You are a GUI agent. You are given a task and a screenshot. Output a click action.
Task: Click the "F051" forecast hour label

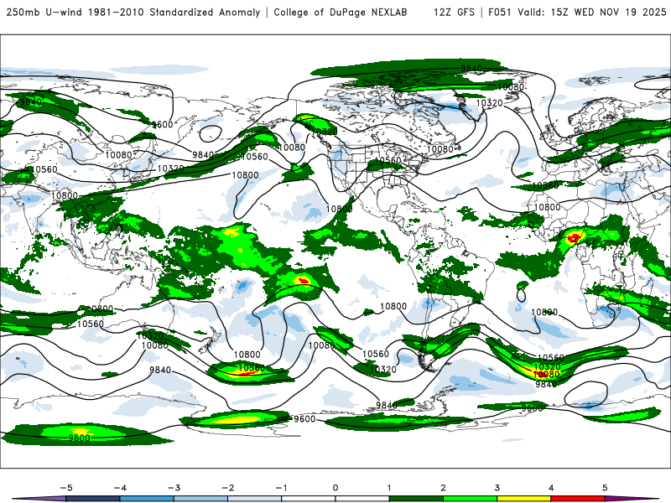point(500,13)
